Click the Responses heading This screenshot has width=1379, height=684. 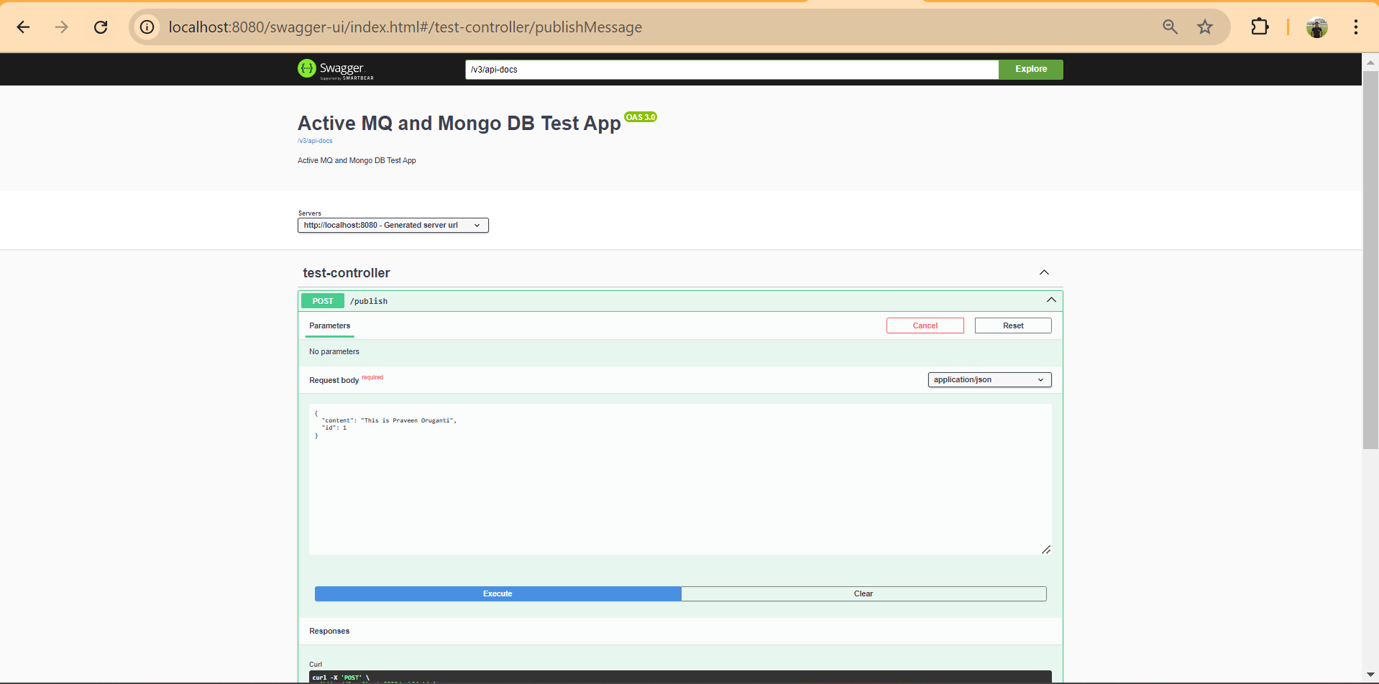click(x=329, y=632)
